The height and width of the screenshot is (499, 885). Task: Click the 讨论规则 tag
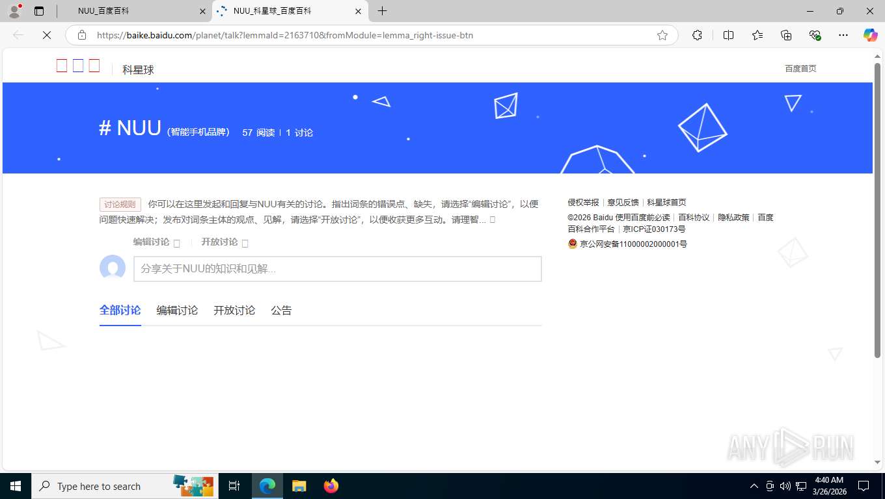pos(120,205)
